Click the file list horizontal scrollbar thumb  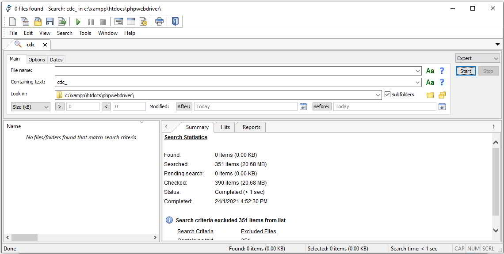(x=25, y=238)
